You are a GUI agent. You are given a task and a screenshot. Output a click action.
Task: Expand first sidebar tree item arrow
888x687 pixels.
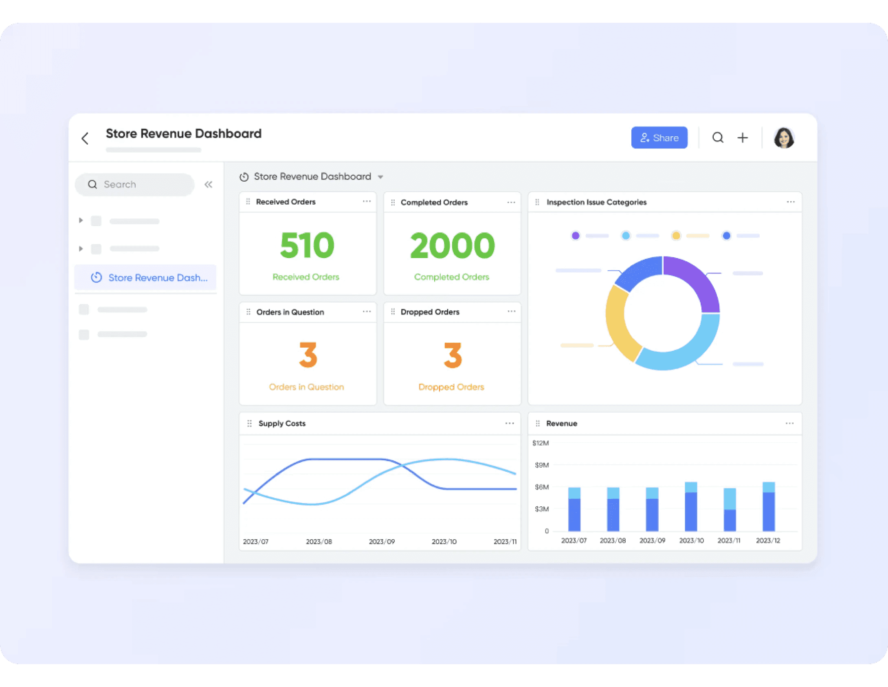pos(81,221)
